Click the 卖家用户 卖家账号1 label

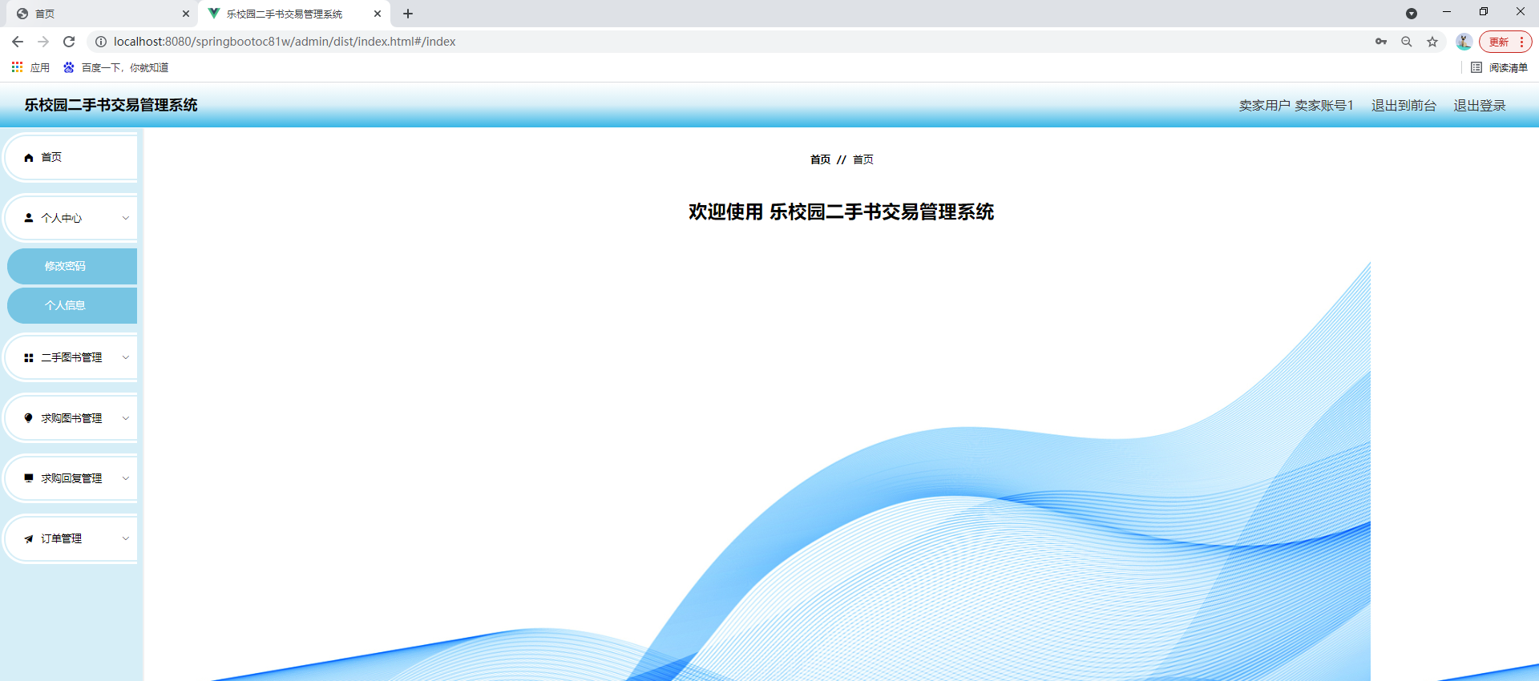click(1296, 106)
